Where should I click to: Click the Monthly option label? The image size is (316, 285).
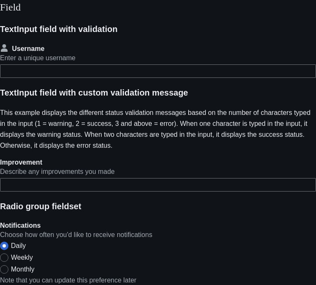coord(23,269)
